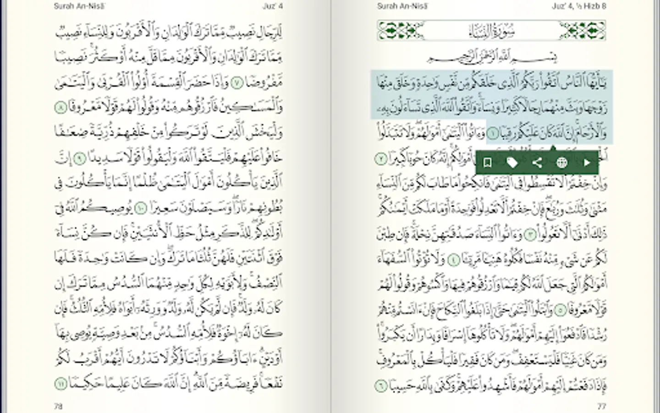Click "Juz' 4, ½ Hizb 8" label
660x413 pixels.
pos(579,6)
